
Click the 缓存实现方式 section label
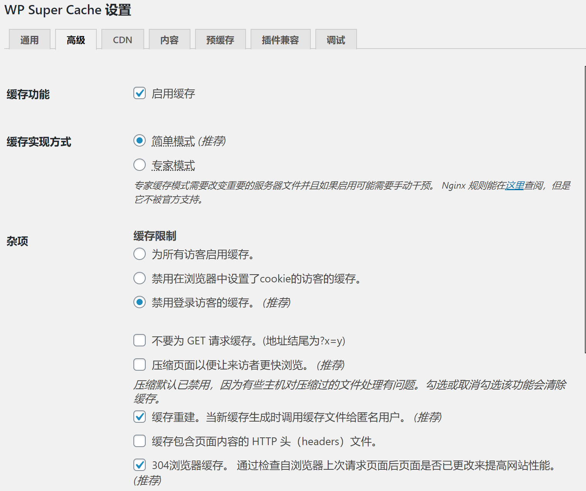pyautogui.click(x=39, y=142)
